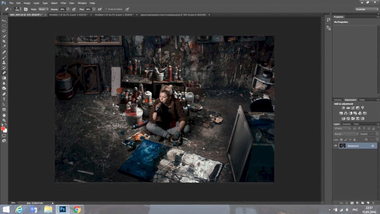Open the Filter menu
Screen dimensions: 380x214
click(x=63, y=3)
